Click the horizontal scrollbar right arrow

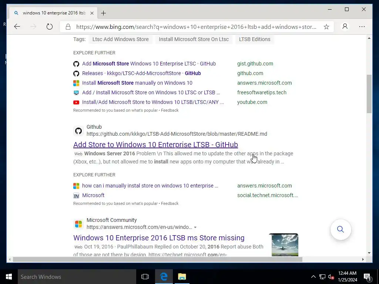363,259
